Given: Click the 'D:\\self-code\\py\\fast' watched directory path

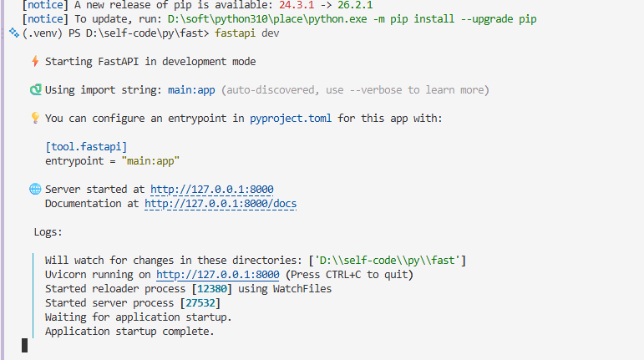Looking at the screenshot, I should 388,261.
